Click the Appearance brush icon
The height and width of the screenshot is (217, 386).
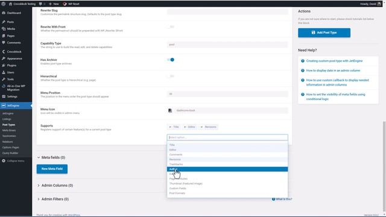(4, 58)
